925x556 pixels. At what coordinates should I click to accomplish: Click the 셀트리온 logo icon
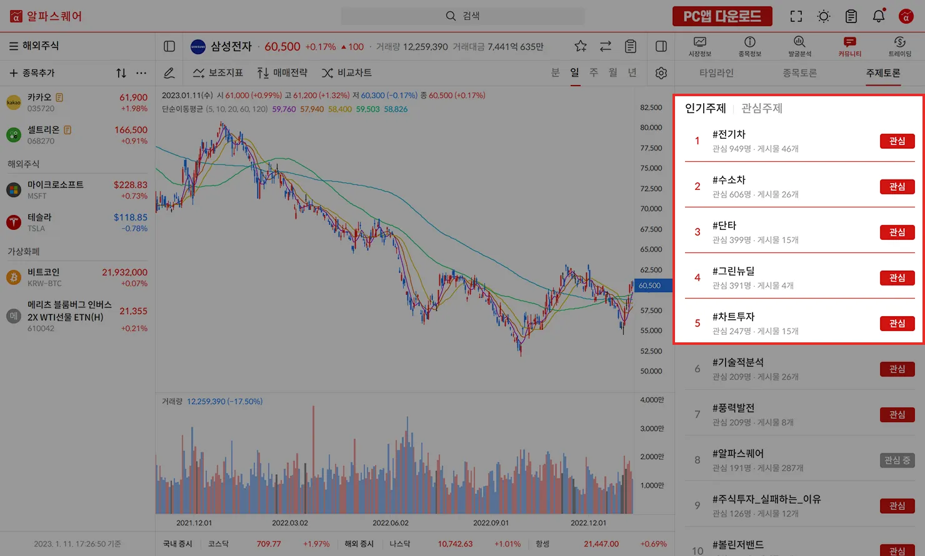pyautogui.click(x=14, y=135)
